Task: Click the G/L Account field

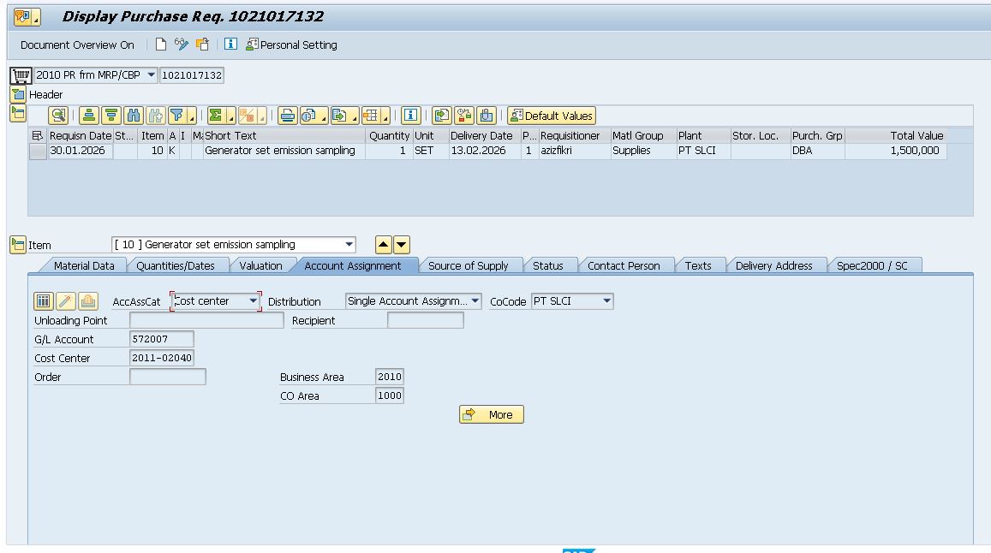Action: (x=161, y=339)
